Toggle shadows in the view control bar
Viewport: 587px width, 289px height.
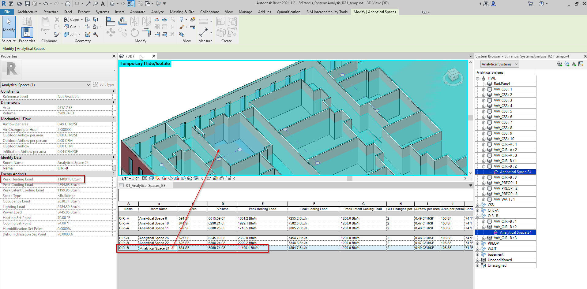[x=164, y=178]
